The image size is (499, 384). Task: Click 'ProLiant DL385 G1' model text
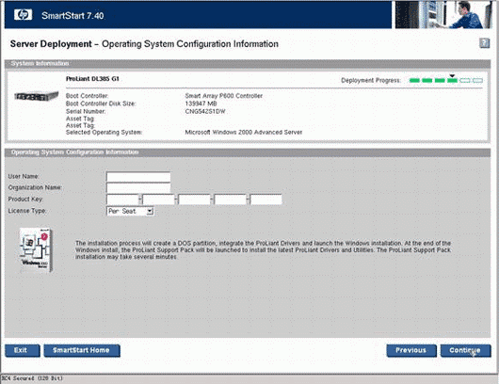92,78
